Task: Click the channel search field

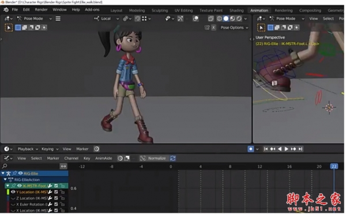Action: 30,166
